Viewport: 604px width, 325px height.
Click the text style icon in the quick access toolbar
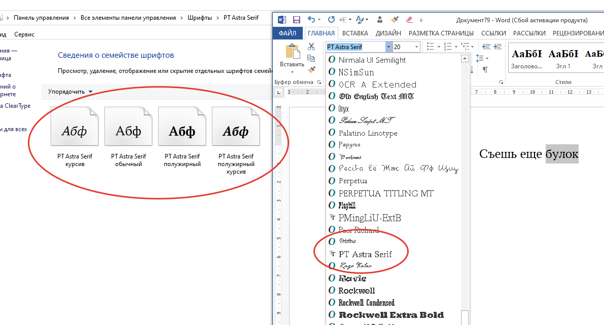[360, 20]
